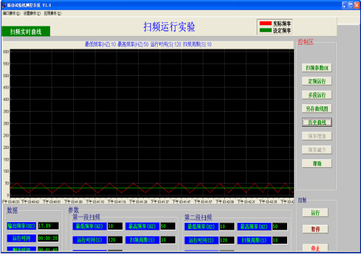This screenshot has width=361, height=254.
Task: Click the green 设定频率 legend swatch
Action: [x=266, y=30]
